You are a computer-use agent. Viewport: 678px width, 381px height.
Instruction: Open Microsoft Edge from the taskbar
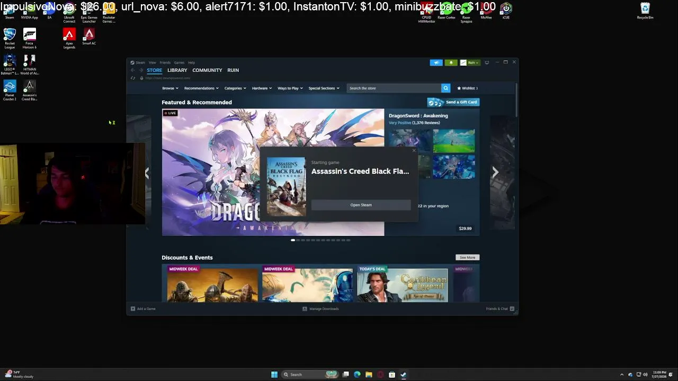(357, 375)
